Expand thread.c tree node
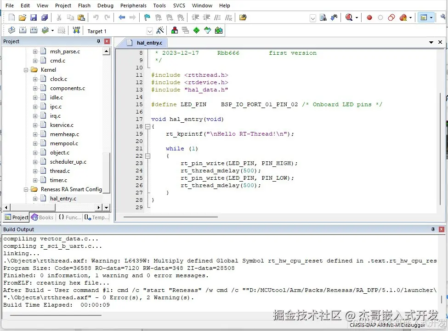The height and width of the screenshot is (331, 448). point(35,171)
